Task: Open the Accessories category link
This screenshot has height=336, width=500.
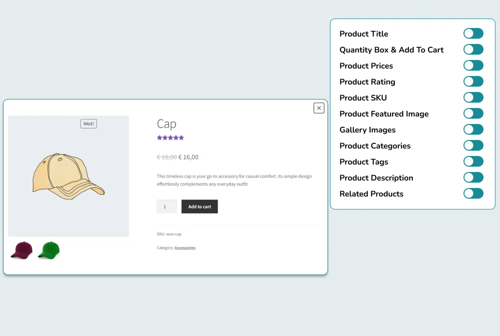Action: [x=185, y=248]
